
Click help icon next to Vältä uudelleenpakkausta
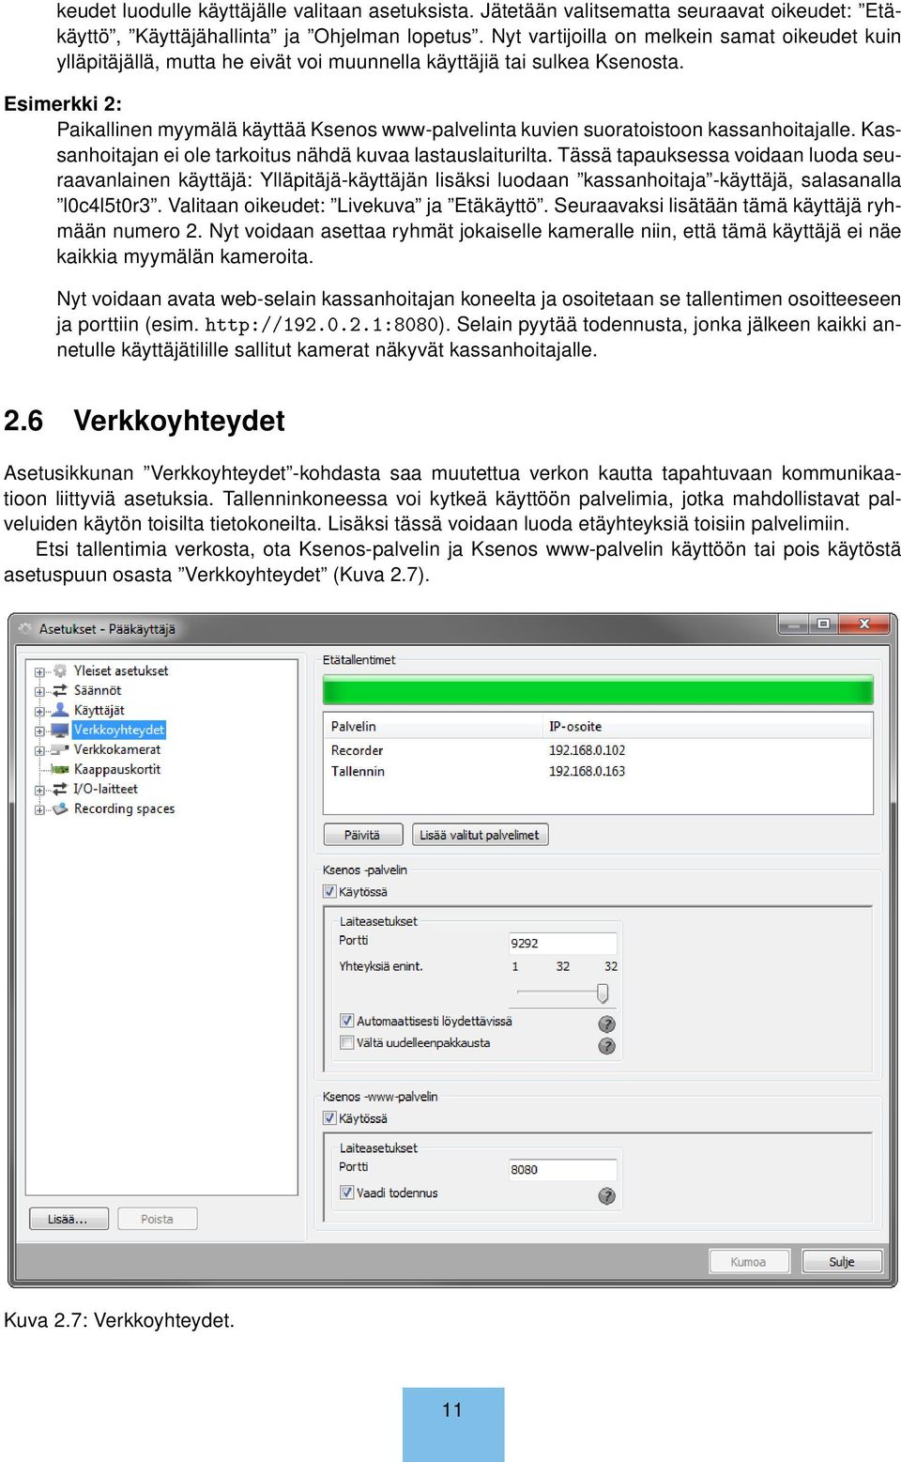pyautogui.click(x=607, y=1046)
